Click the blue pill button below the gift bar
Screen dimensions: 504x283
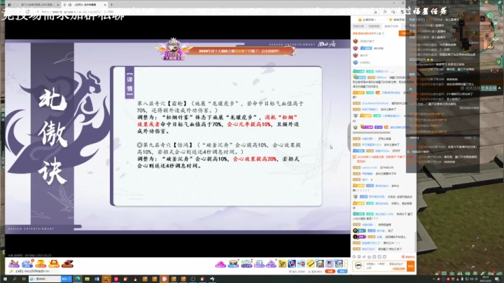342,272
